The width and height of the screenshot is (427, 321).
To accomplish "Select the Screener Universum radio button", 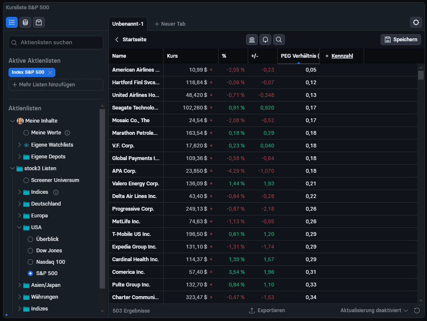I will click(x=26, y=180).
